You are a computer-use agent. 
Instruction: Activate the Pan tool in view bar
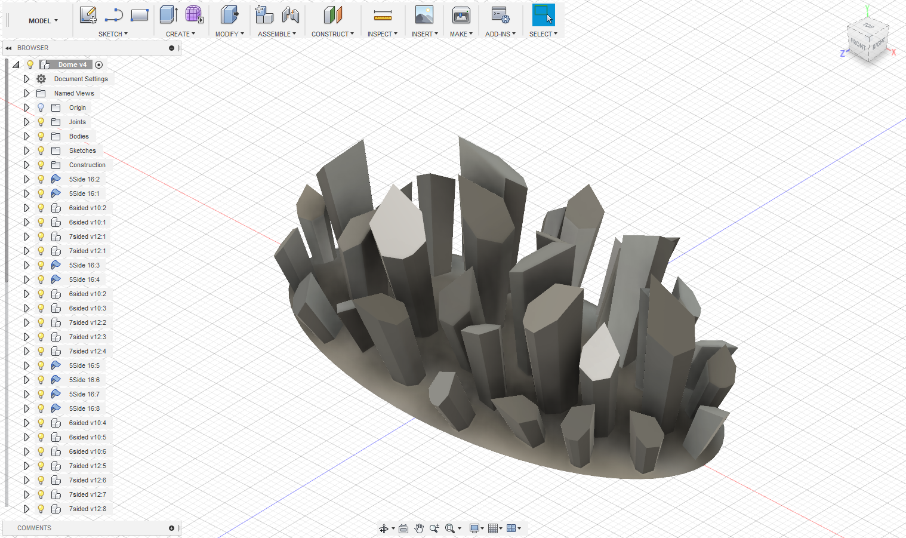(x=419, y=528)
